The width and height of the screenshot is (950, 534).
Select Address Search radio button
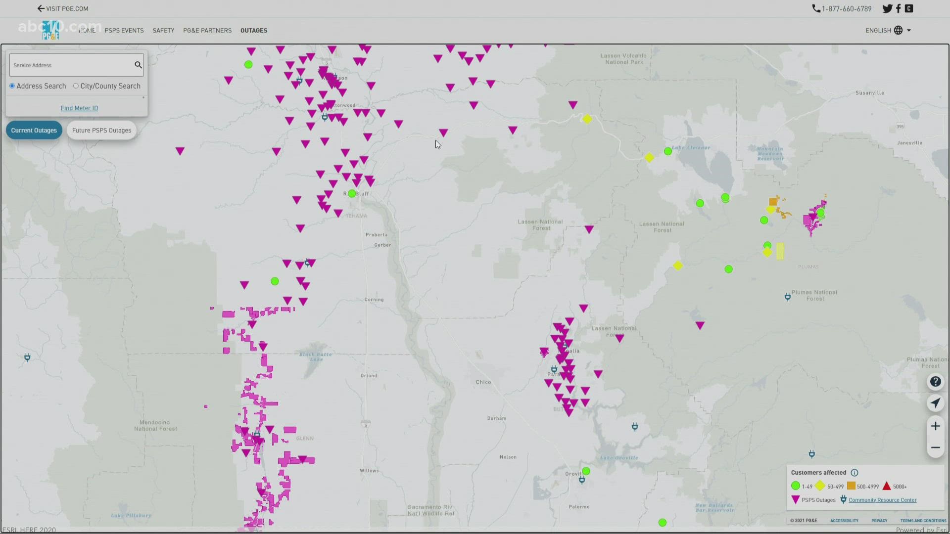[12, 86]
